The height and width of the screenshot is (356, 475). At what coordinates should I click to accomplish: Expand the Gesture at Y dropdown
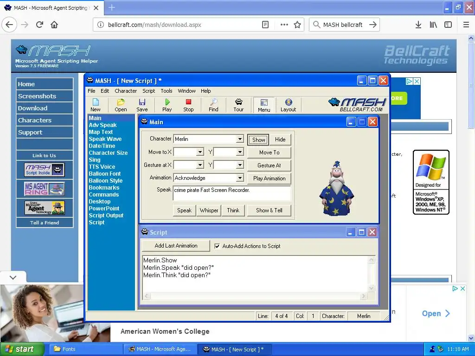click(x=240, y=165)
